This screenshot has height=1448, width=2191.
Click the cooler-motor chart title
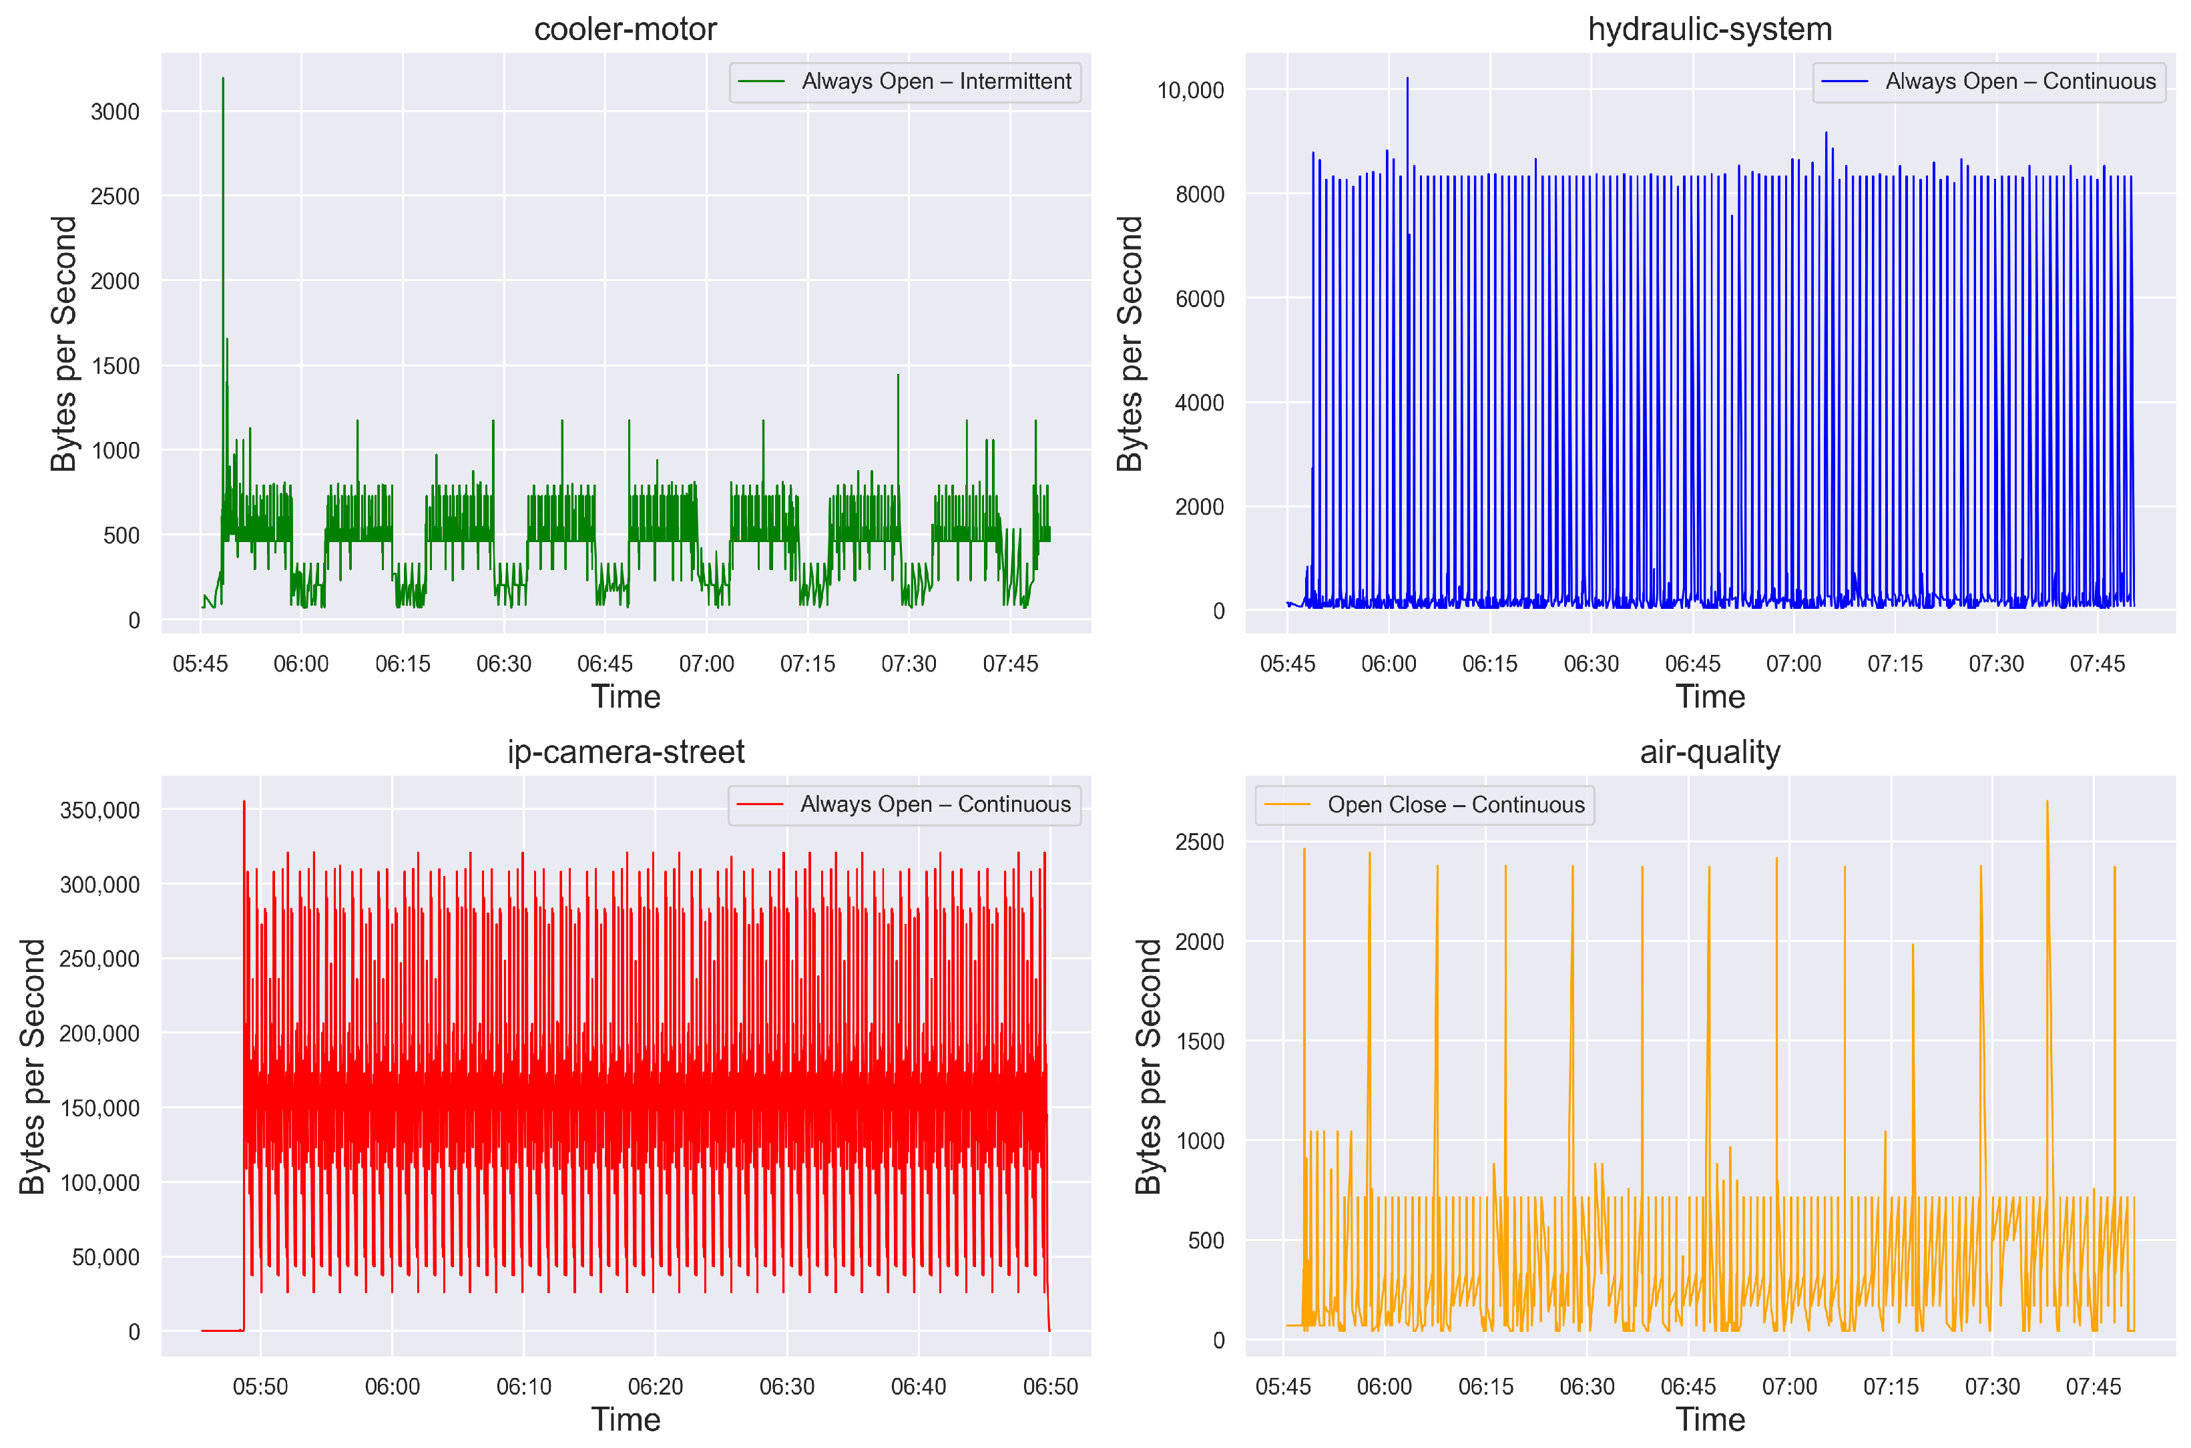pos(625,29)
